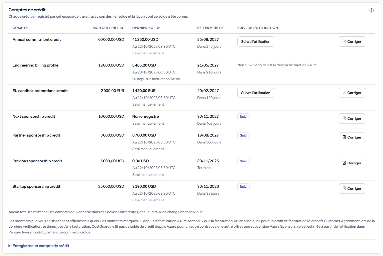Click the end date 21/05/2027
Viewport: 383px width, 256px height.
tap(208, 65)
